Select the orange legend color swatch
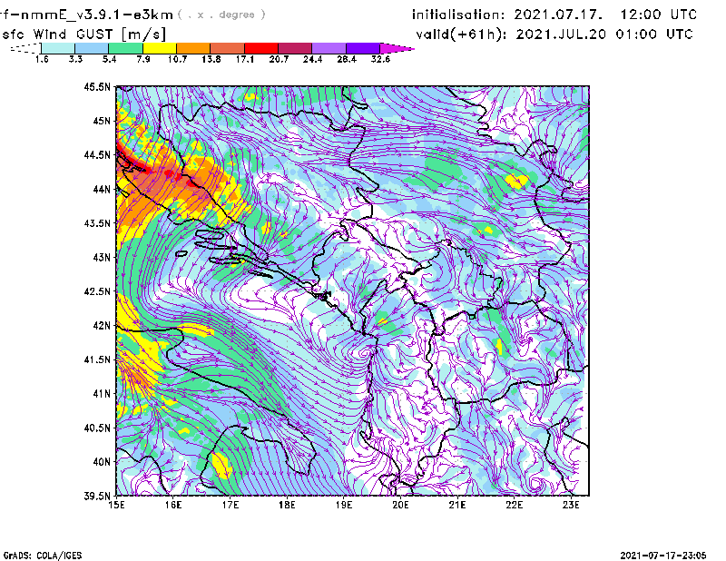Screen dimensions: 726x561 tap(193, 48)
